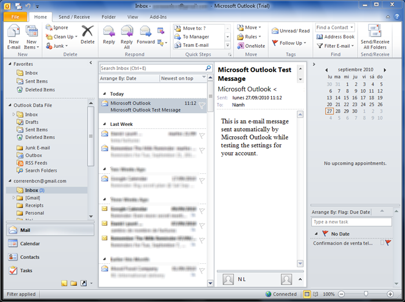
Task: Click the search magnifier icon
Action: point(208,68)
